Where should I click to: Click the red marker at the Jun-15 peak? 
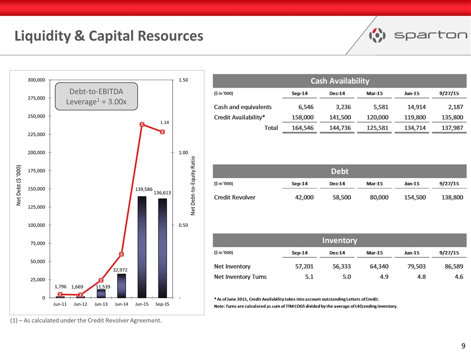click(x=141, y=125)
